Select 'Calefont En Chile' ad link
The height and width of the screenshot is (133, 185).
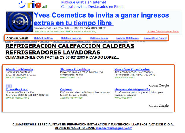point(43,38)
